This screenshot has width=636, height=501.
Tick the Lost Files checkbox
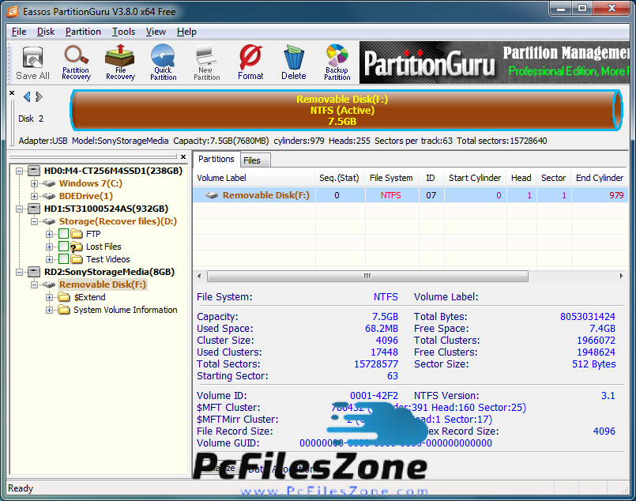[64, 247]
